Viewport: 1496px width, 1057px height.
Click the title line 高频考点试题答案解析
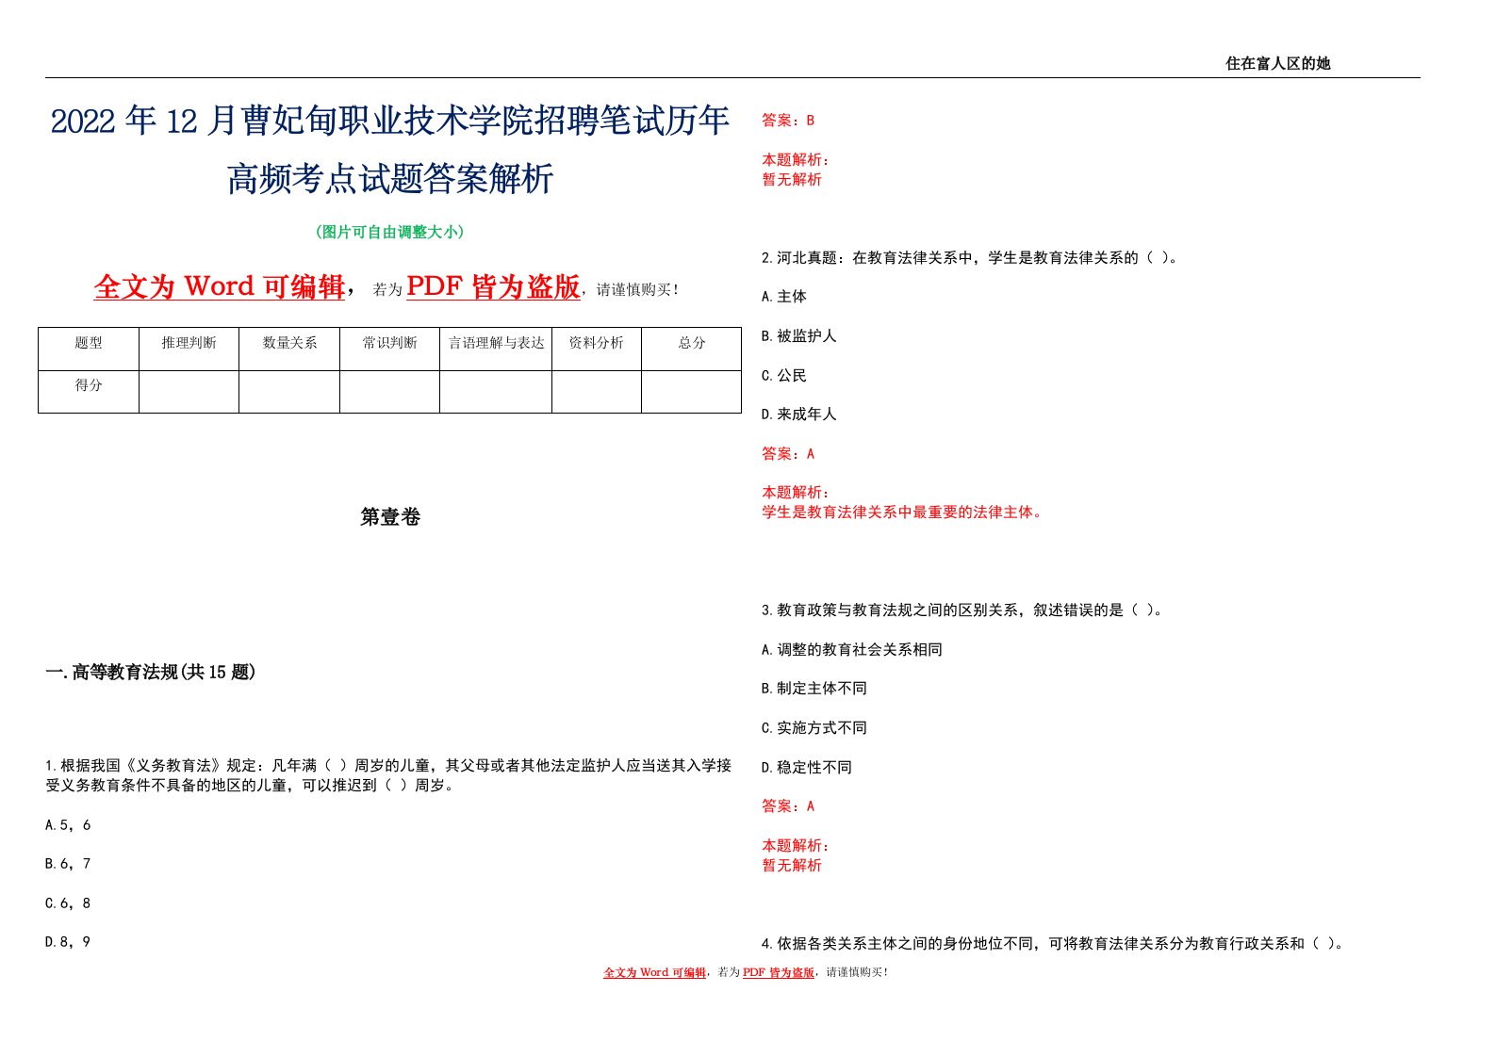390,178
